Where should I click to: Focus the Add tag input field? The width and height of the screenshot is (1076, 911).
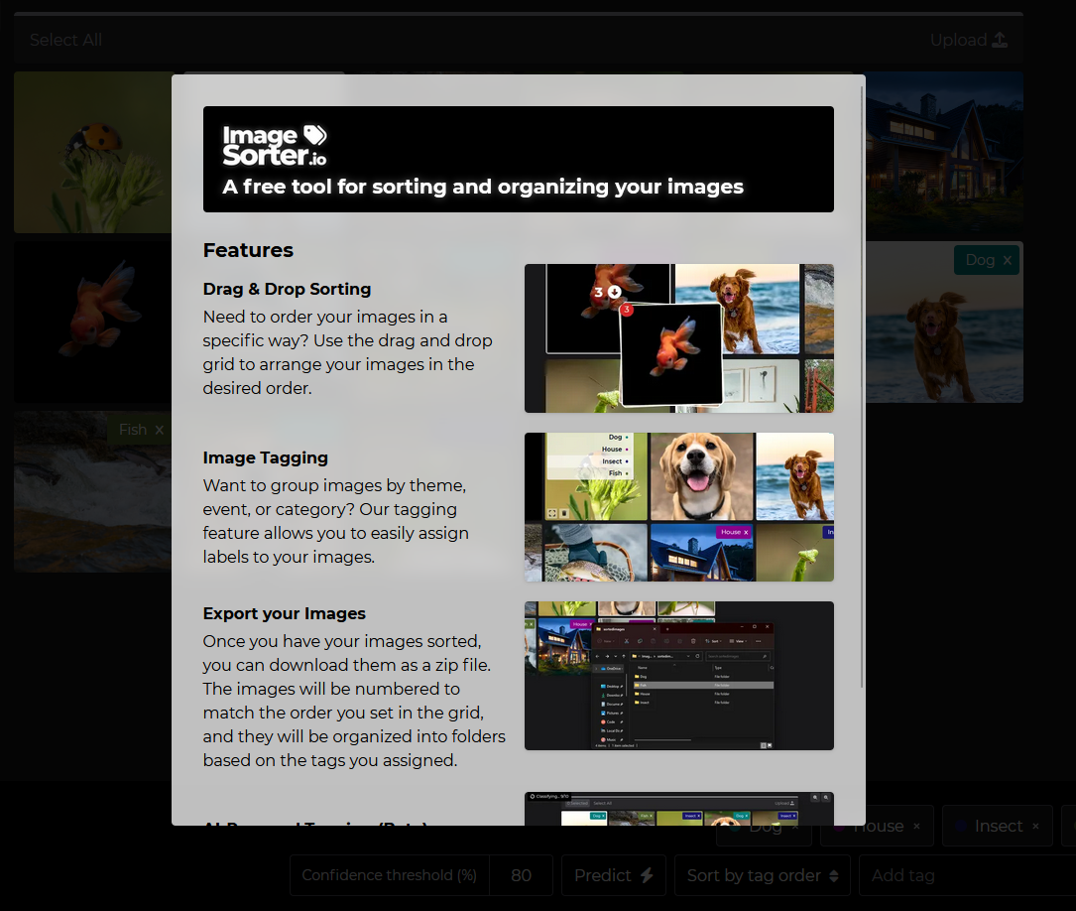click(x=967, y=875)
